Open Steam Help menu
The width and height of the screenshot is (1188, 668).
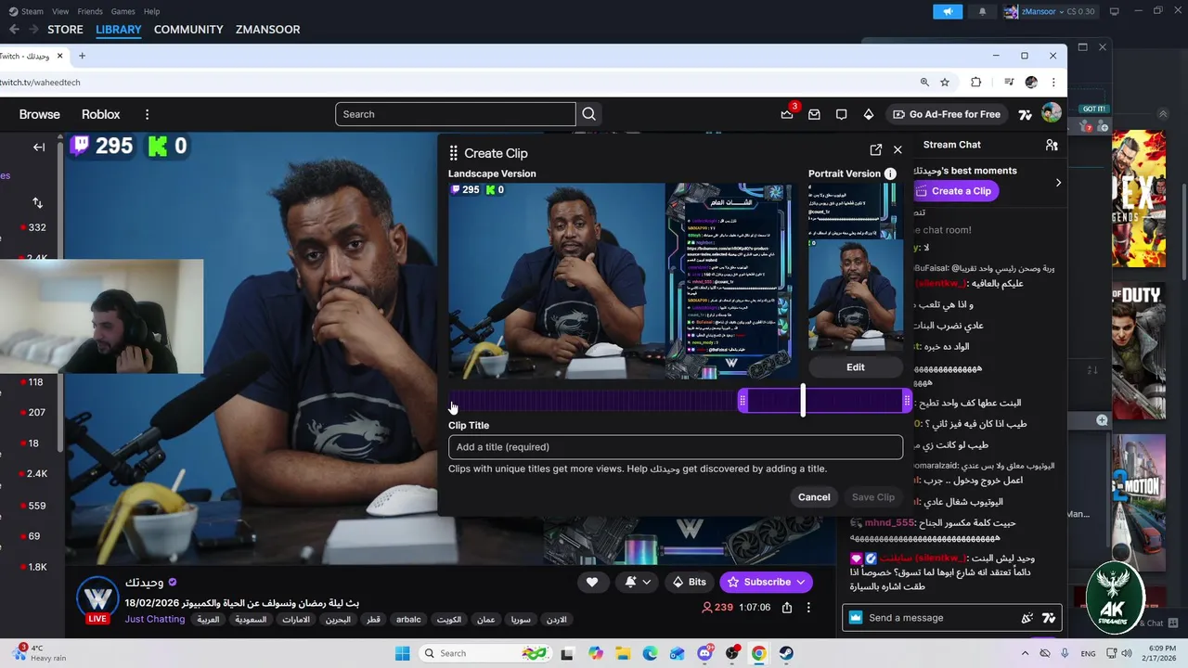[x=151, y=11]
